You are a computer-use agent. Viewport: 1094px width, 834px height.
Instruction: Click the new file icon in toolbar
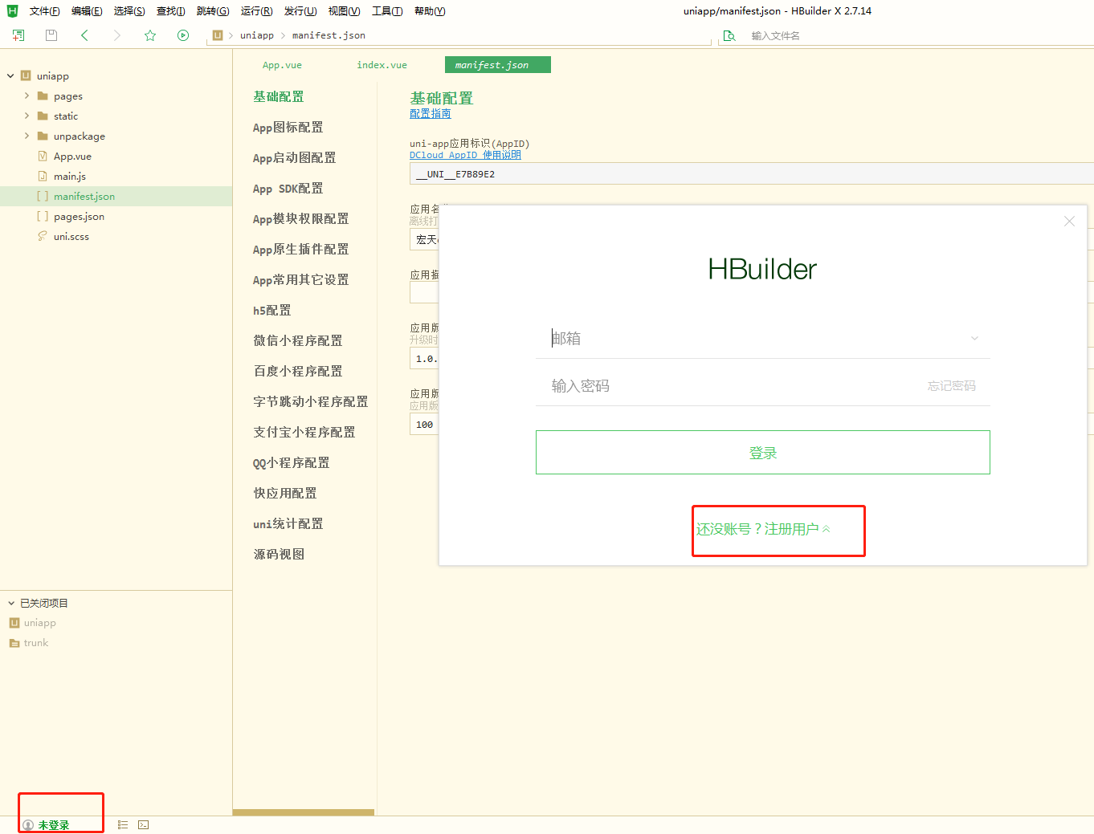click(18, 35)
